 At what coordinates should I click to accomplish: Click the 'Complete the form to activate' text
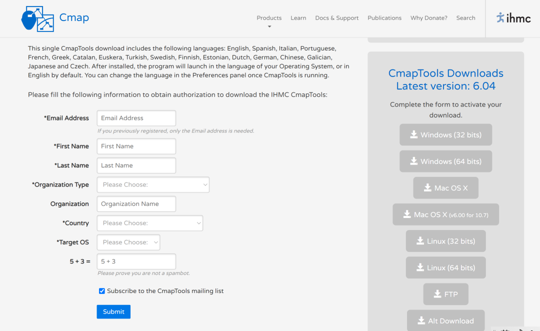tap(445, 110)
